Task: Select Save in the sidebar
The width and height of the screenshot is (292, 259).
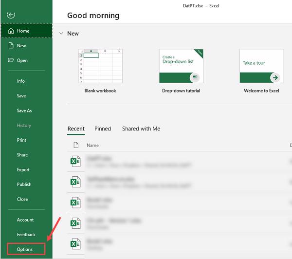Action: [21, 96]
